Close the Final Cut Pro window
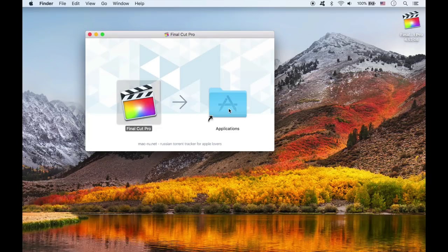Screen dimensions: 448x252 [x=90, y=34]
